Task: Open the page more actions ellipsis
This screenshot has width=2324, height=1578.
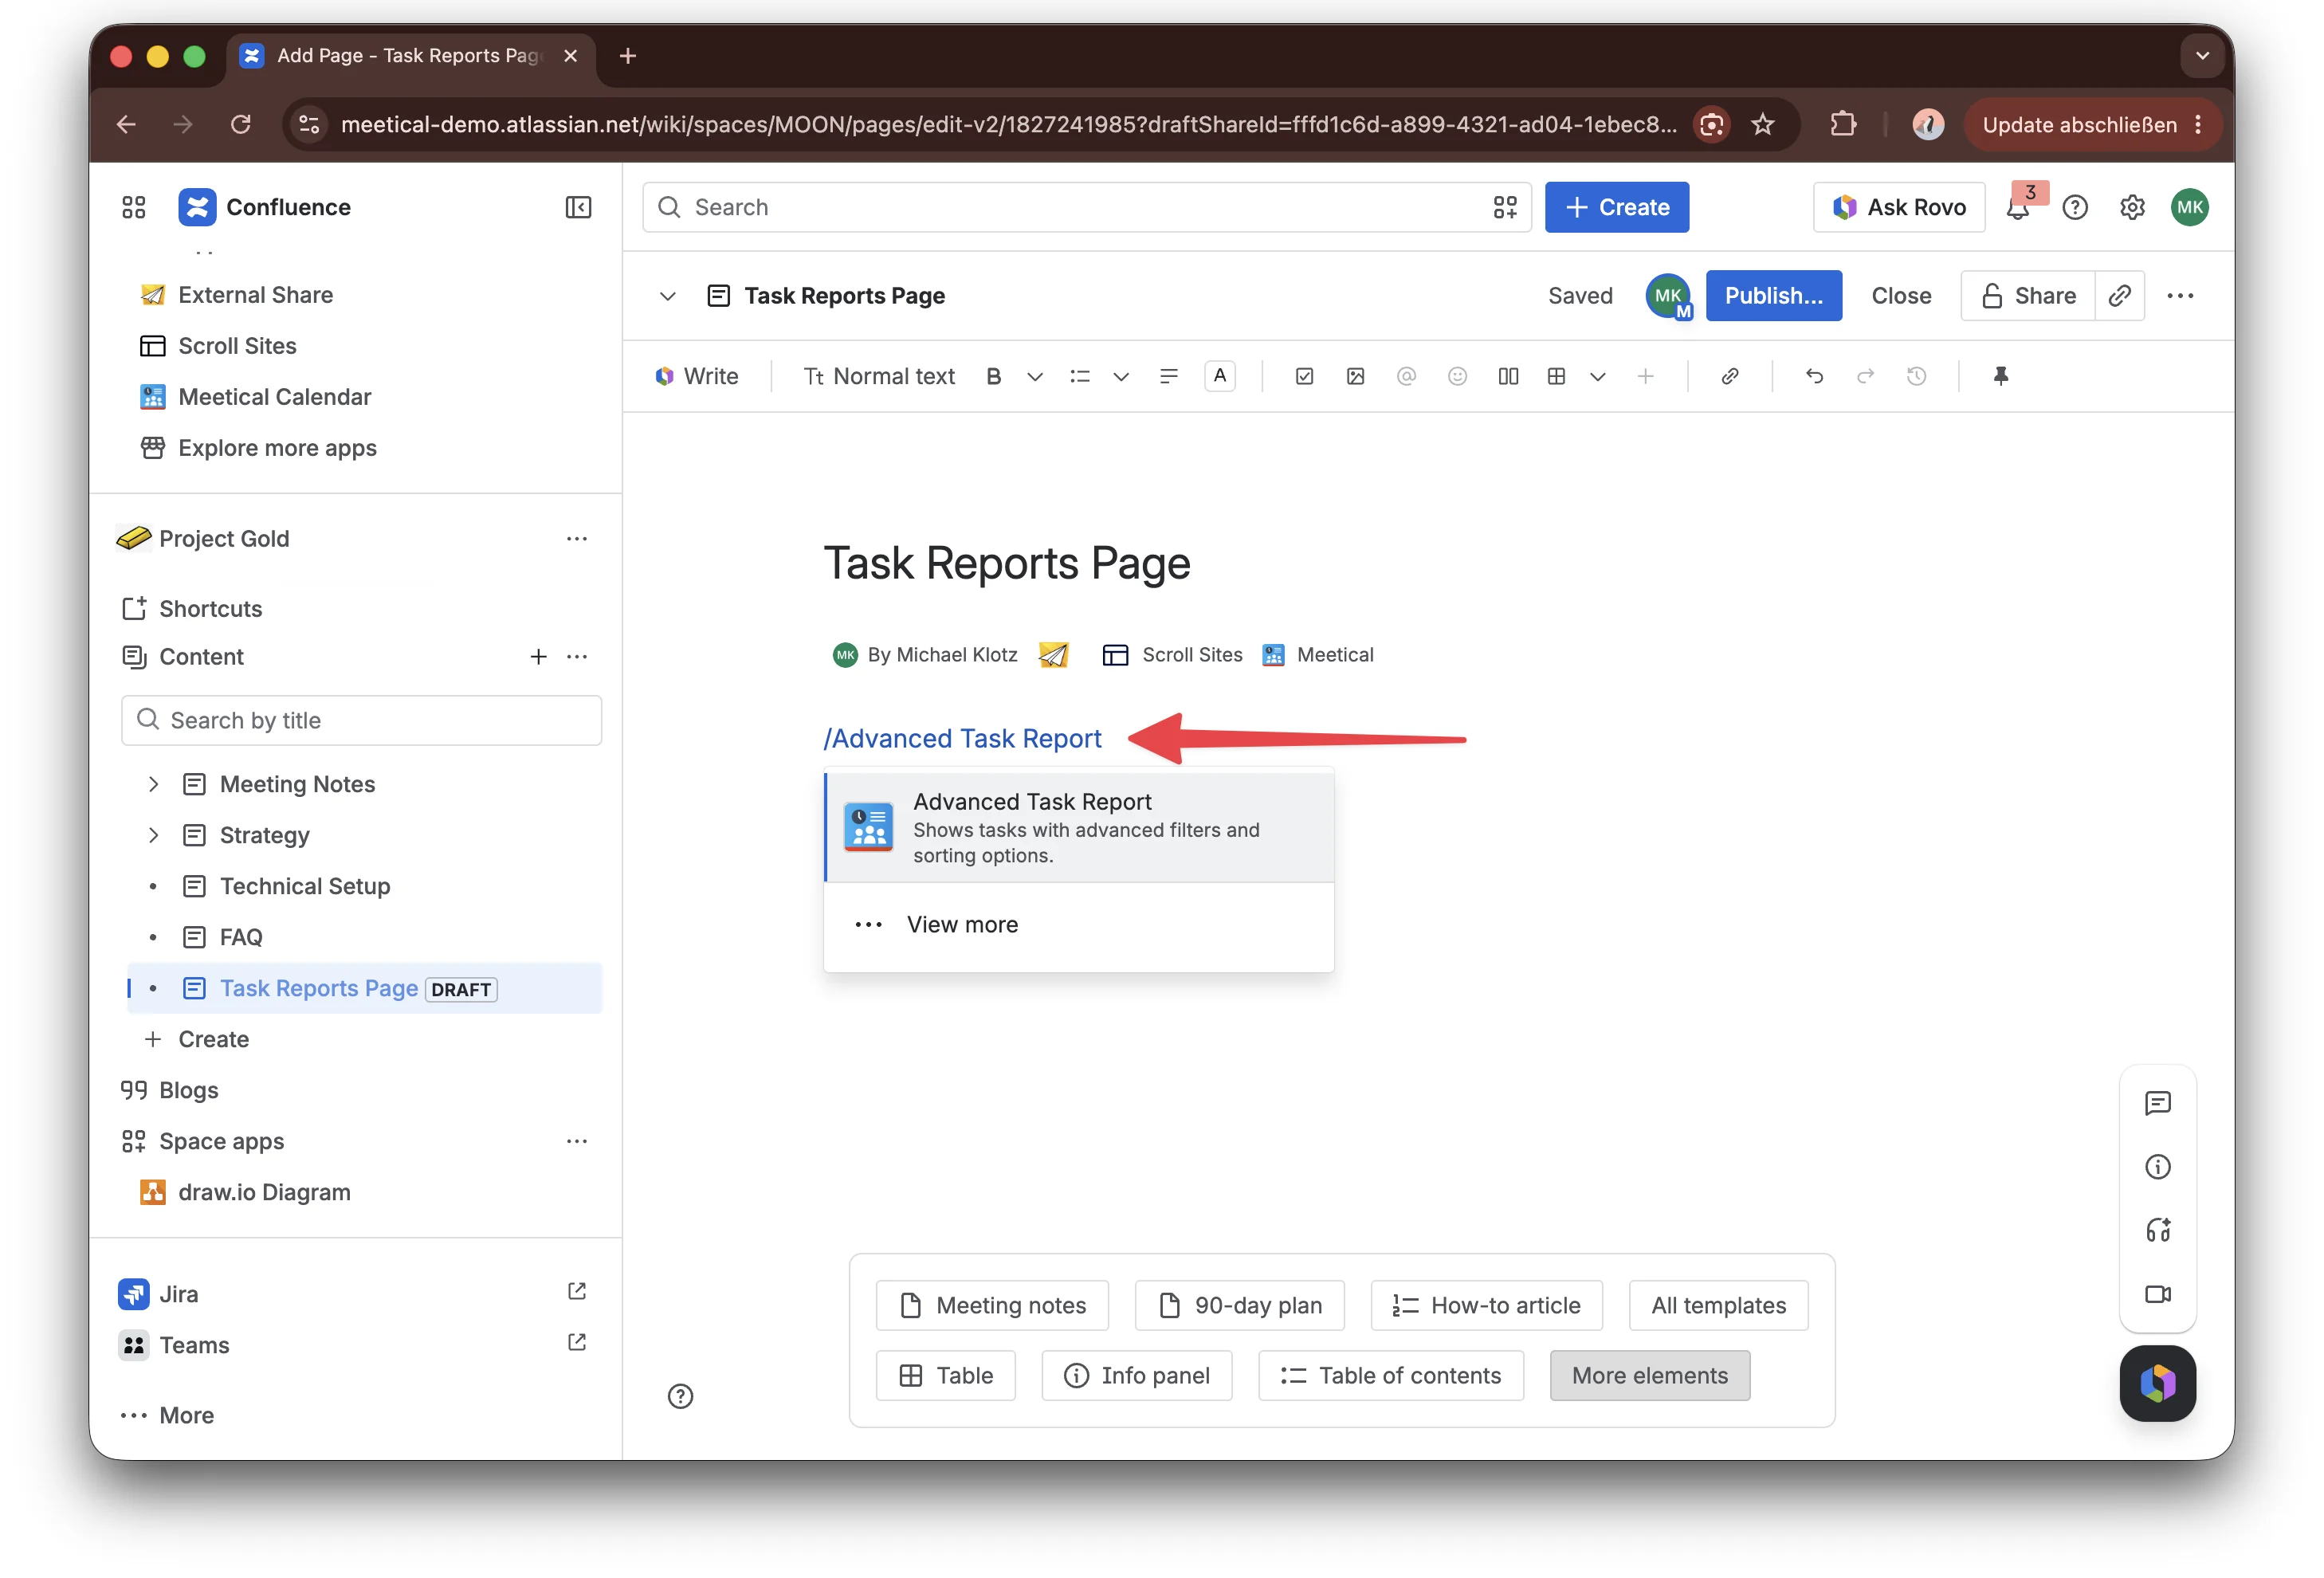Action: click(x=2180, y=295)
